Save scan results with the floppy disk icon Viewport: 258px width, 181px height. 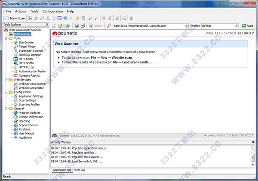(x=77, y=26)
